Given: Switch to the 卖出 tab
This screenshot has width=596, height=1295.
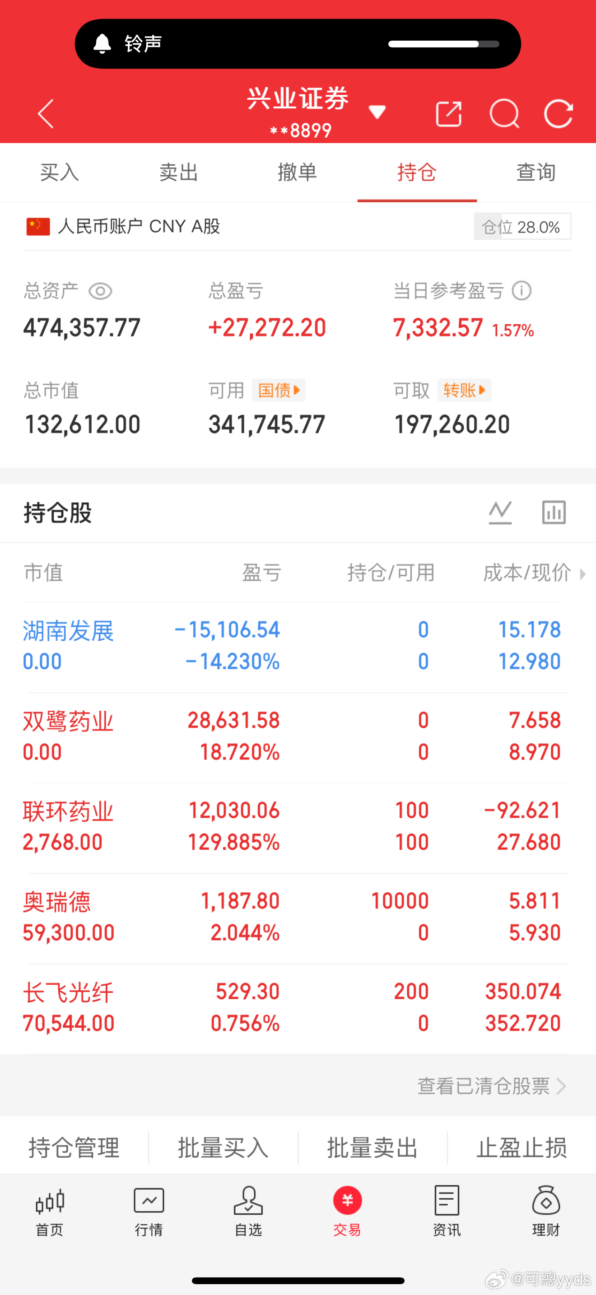Looking at the screenshot, I should pyautogui.click(x=178, y=172).
